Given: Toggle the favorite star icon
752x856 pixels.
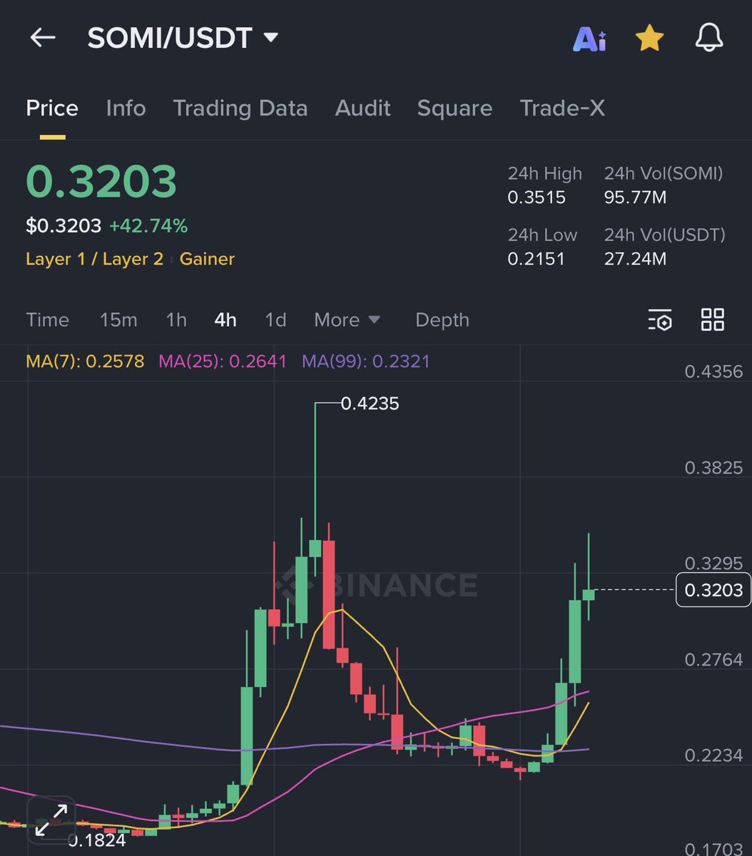Looking at the screenshot, I should 649,38.
